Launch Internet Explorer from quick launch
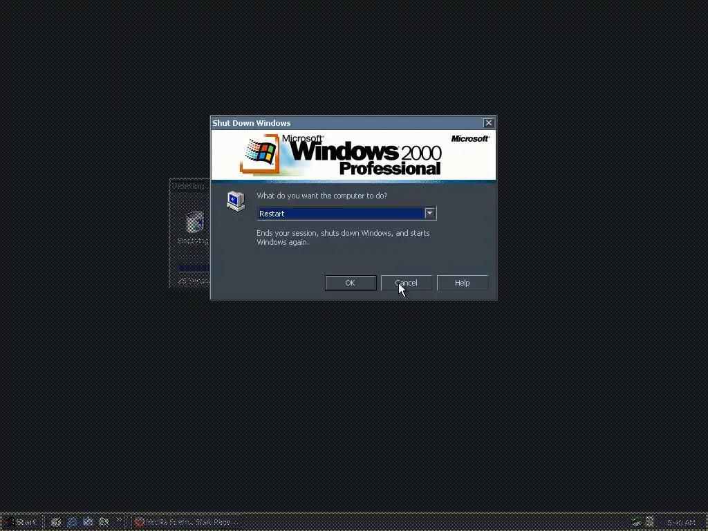This screenshot has height=531, width=708. click(x=72, y=523)
